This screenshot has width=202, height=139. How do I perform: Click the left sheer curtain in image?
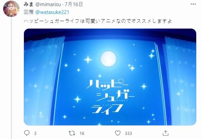(x=43, y=81)
